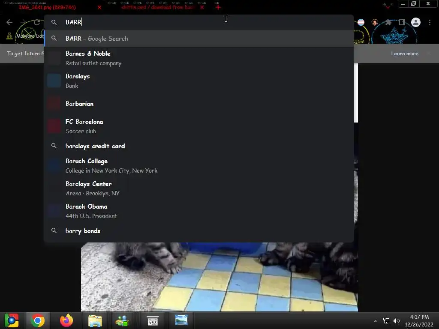Click the volume speaker tray icon
Viewport: 439px width, 329px height.
[397, 320]
